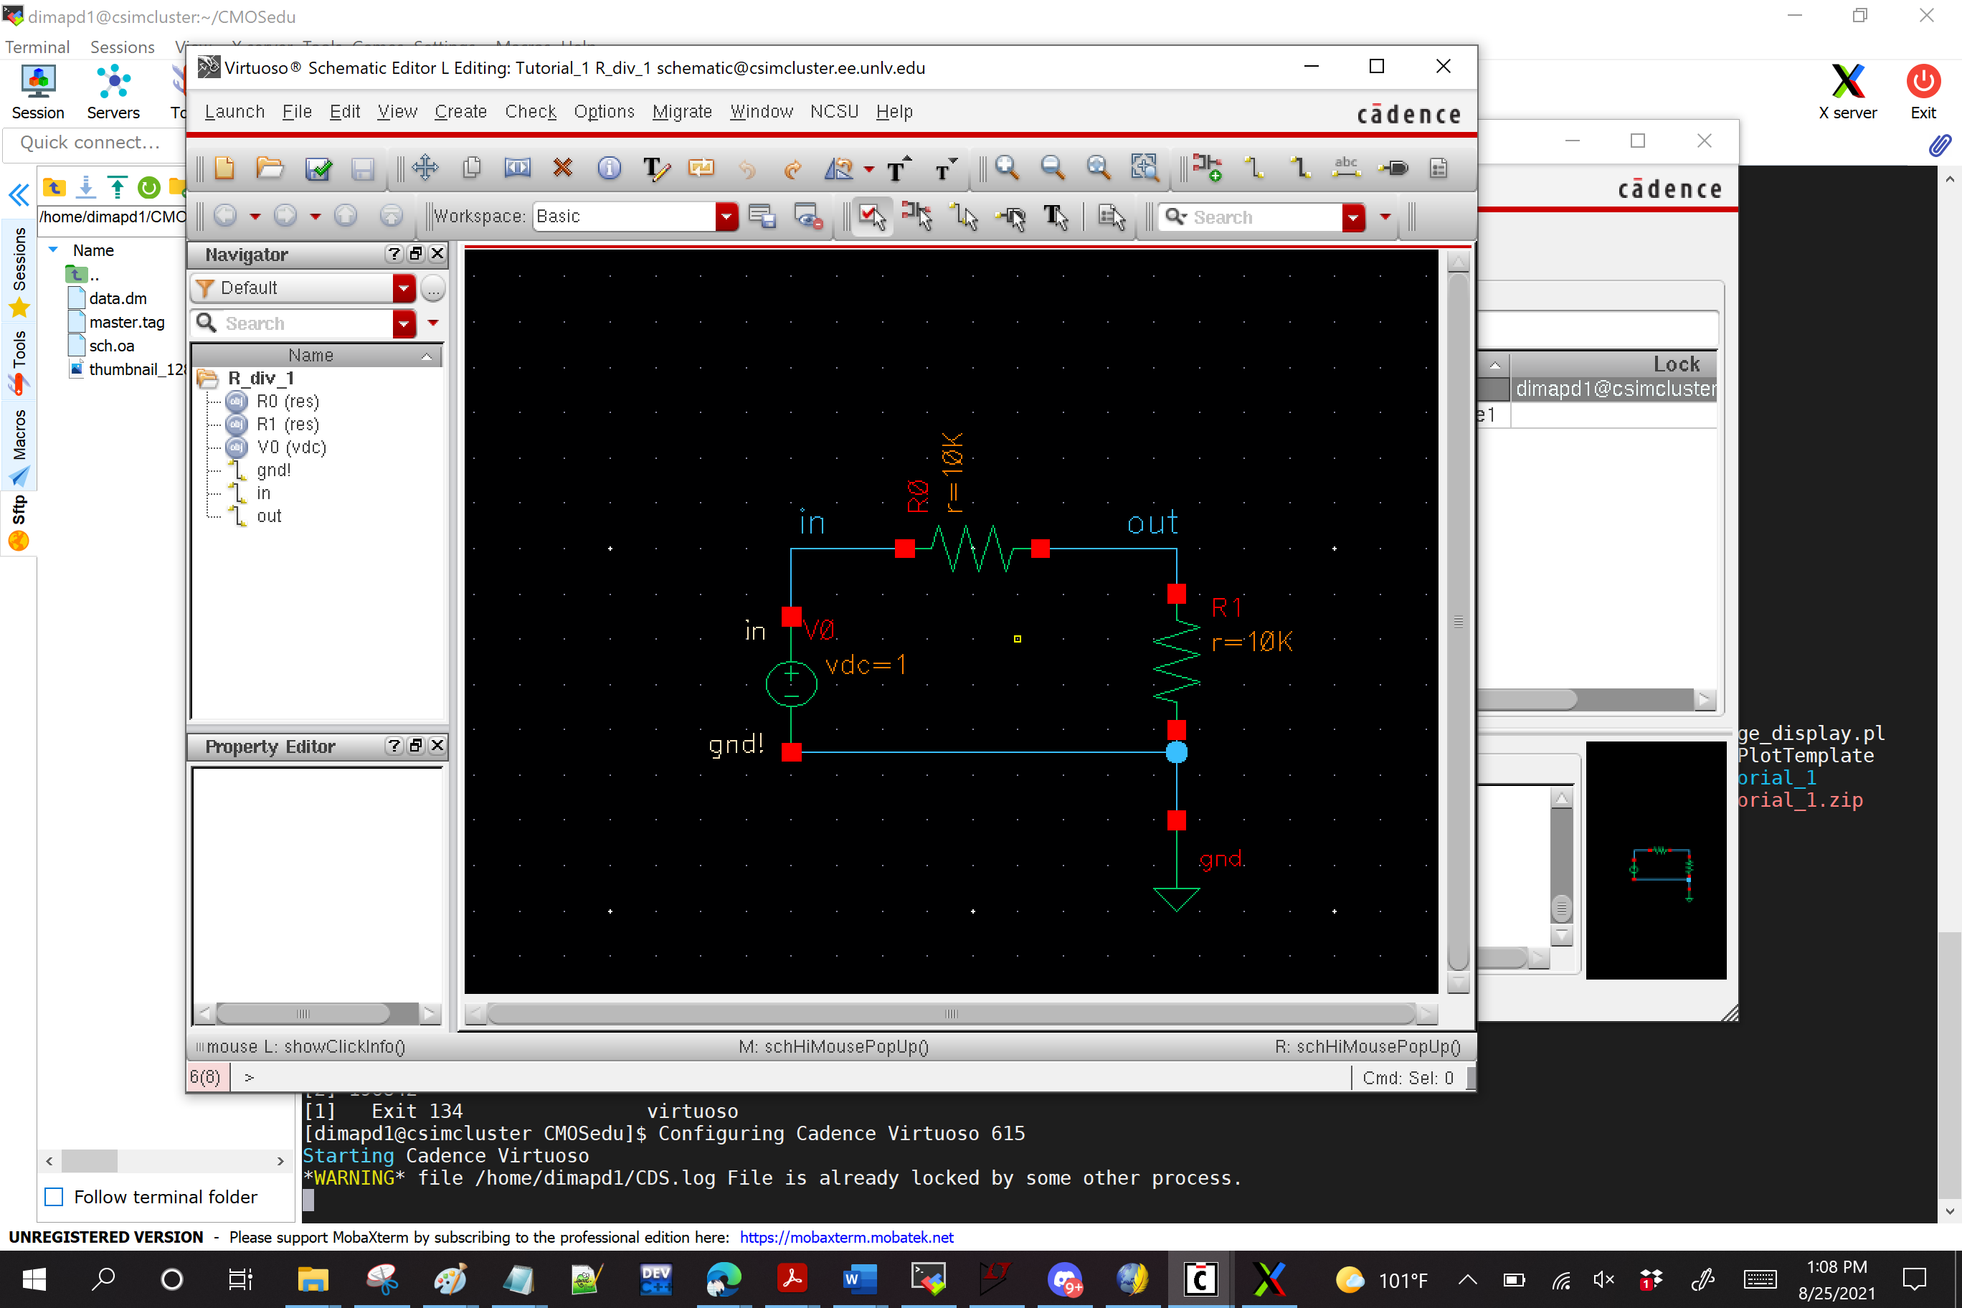1962x1308 pixels.
Task: Open the NCSU menu
Action: point(833,112)
